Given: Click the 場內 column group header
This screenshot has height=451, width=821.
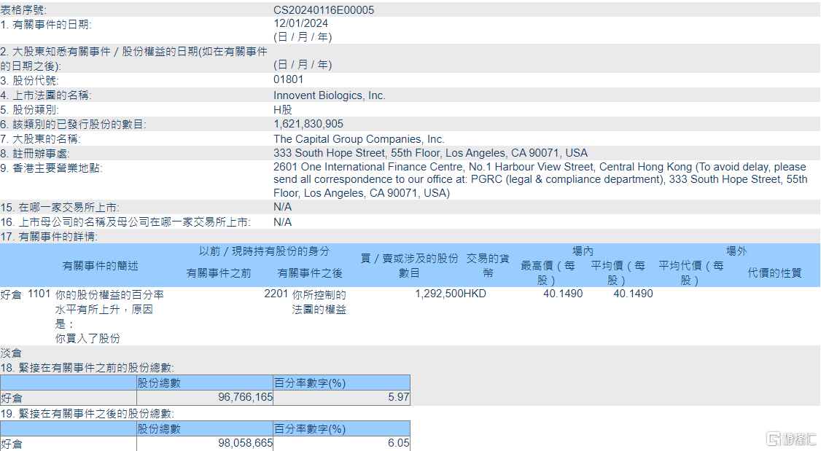Looking at the screenshot, I should tap(583, 251).
